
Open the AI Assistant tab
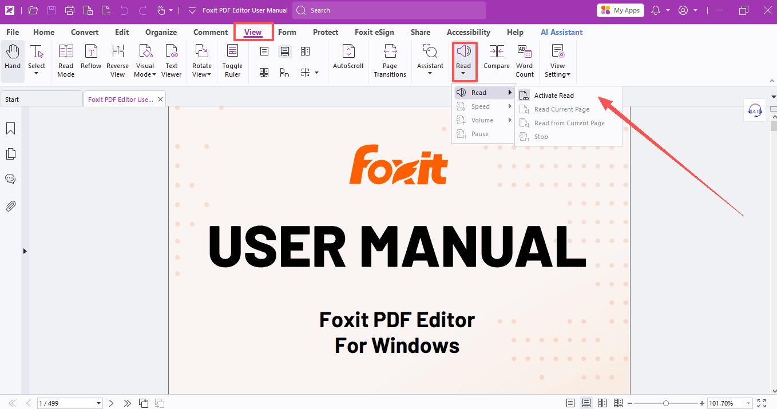pyautogui.click(x=562, y=32)
